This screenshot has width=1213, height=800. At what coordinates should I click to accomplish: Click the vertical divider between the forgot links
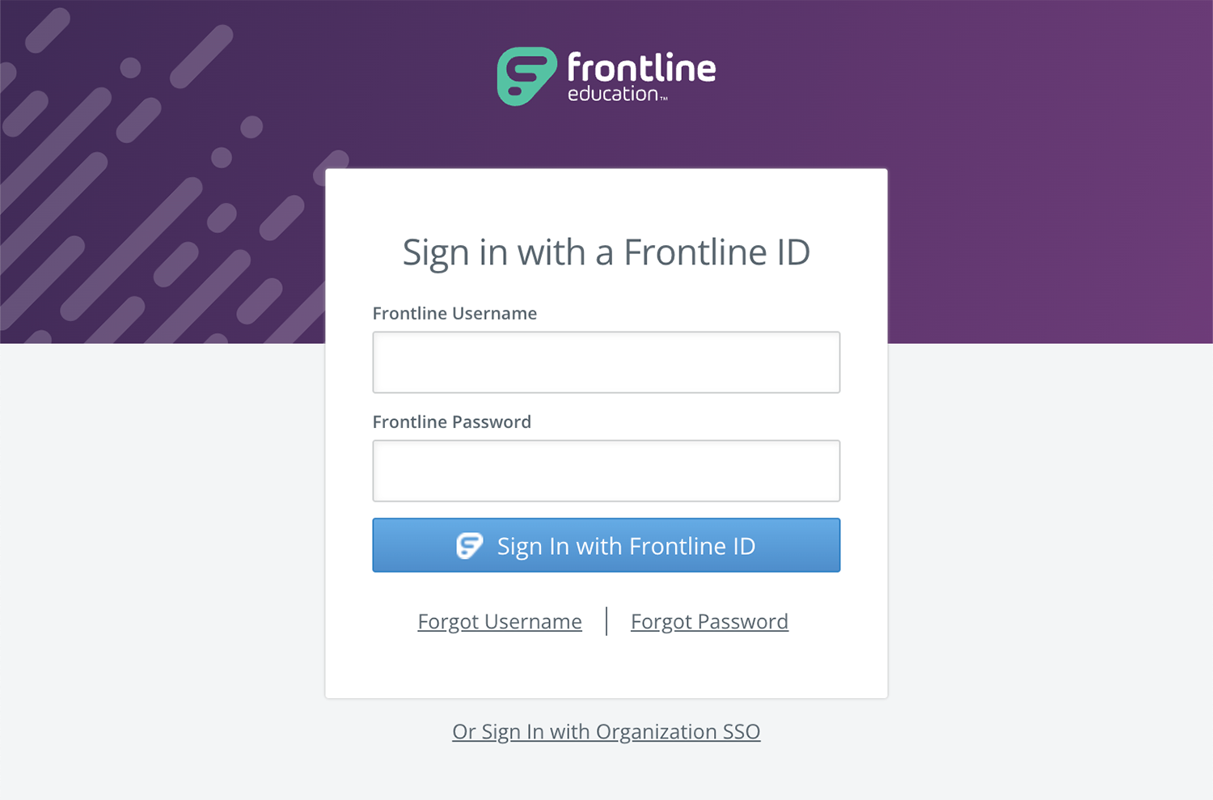tap(606, 621)
